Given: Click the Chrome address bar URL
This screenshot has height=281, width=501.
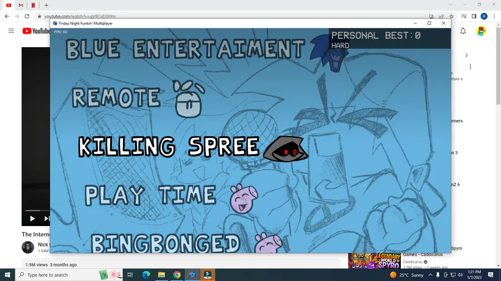Looking at the screenshot, I should coord(80,16).
